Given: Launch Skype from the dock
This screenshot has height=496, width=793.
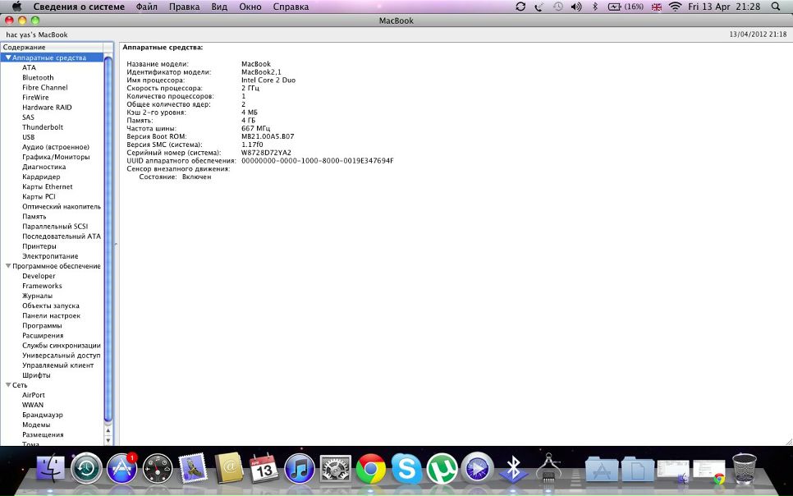Looking at the screenshot, I should click(406, 469).
